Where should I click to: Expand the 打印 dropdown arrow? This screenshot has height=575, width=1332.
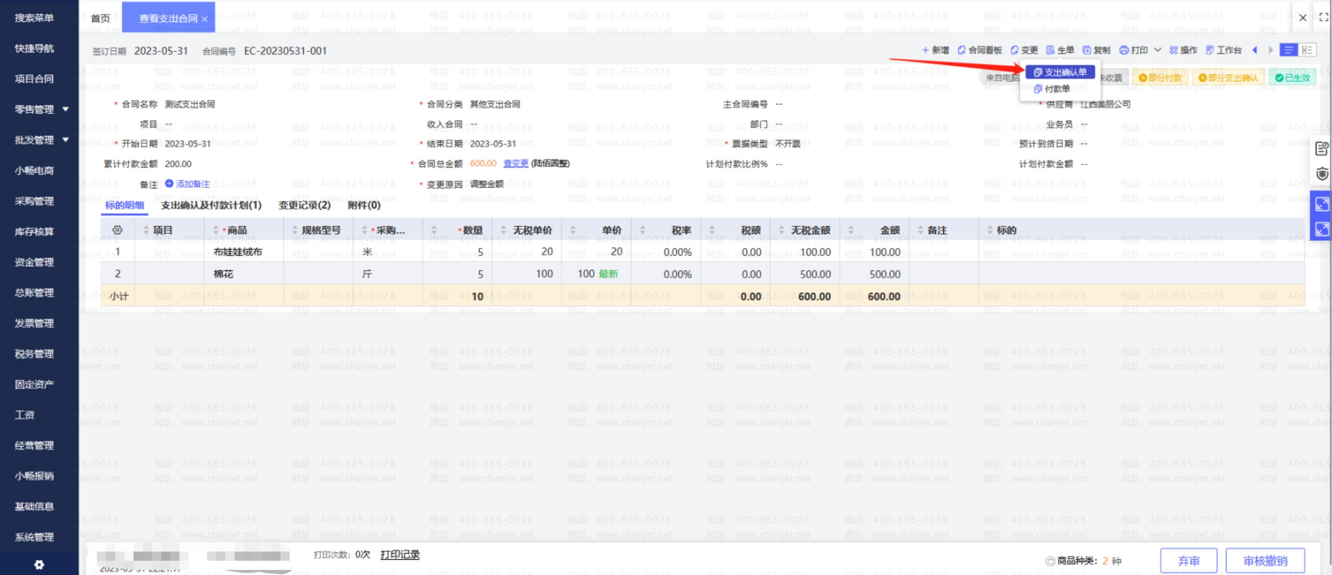tap(1157, 50)
